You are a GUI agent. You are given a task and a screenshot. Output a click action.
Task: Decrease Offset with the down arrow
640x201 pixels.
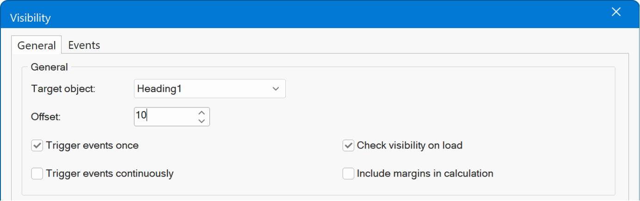[201, 121]
